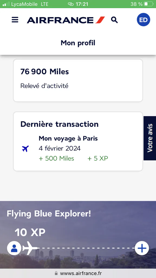Tap the padlock icon in address bar
The image size is (156, 278).
tap(56, 273)
